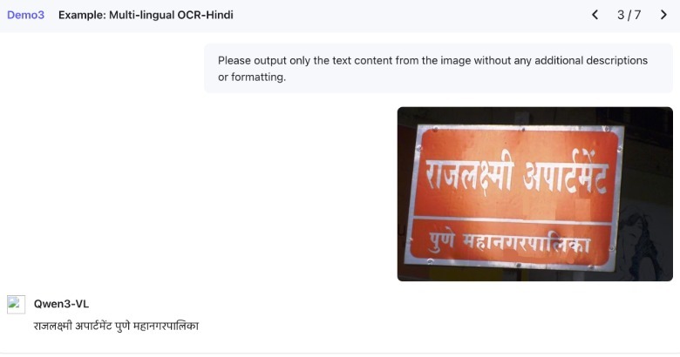Open the Demo3 link
Image resolution: width=680 pixels, height=357 pixels.
[25, 15]
